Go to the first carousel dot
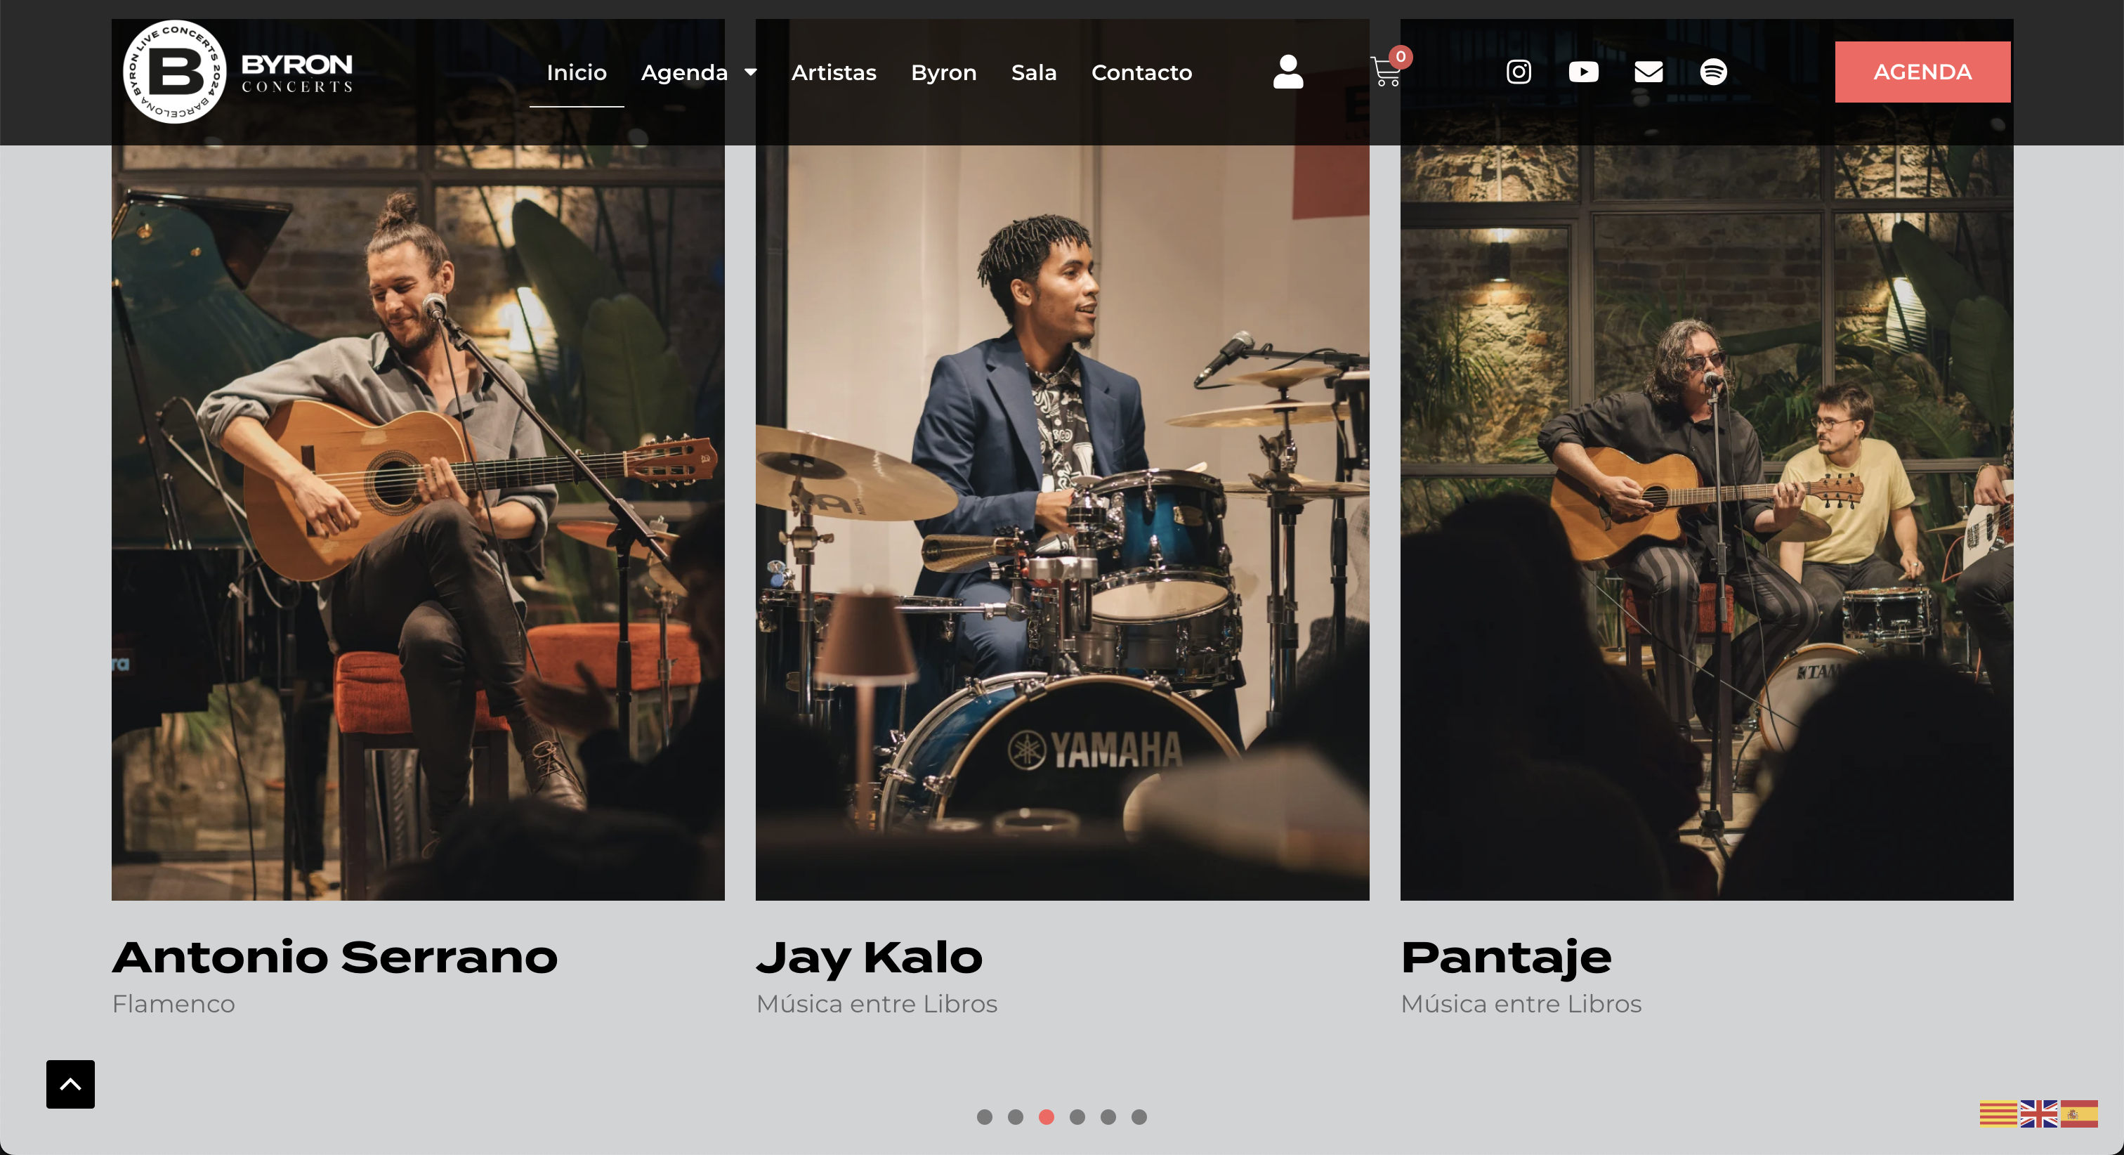Image resolution: width=2124 pixels, height=1155 pixels. (985, 1117)
